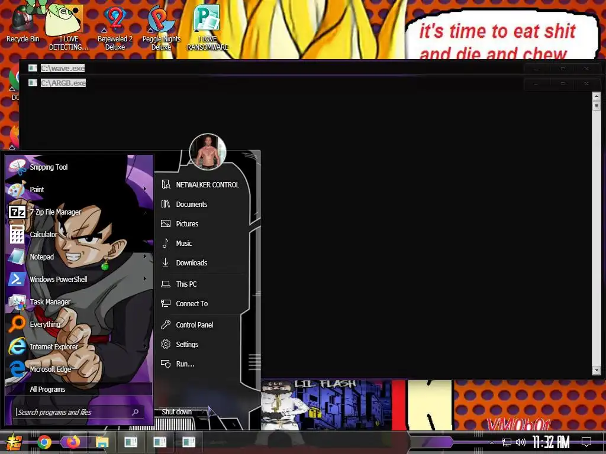
Task: Open Recycle Bin desktop icon
Action: (22, 24)
